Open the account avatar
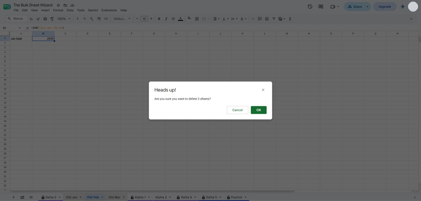The width and height of the screenshot is (421, 201). [413, 6]
